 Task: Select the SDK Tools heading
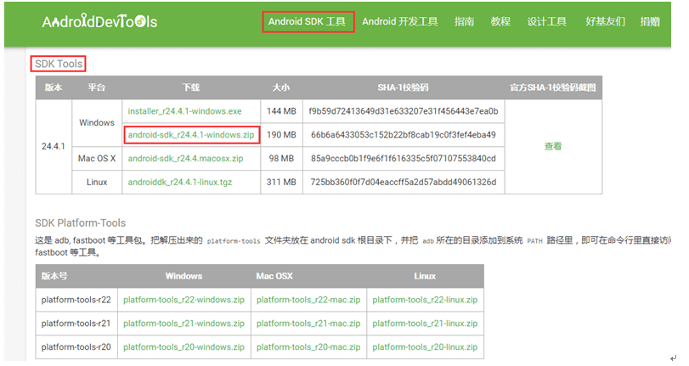pos(59,64)
